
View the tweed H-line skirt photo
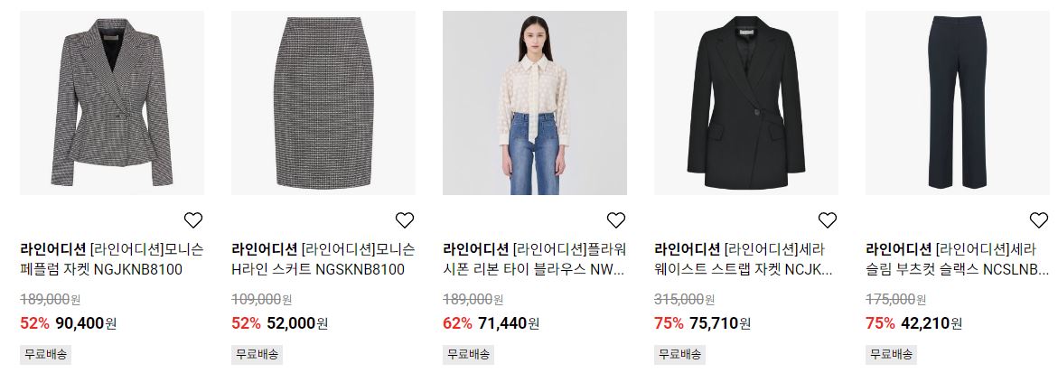click(x=323, y=103)
